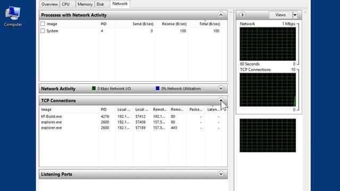The width and height of the screenshot is (340, 191).
Task: Open the Views dropdown arrow
Action: tap(295, 15)
